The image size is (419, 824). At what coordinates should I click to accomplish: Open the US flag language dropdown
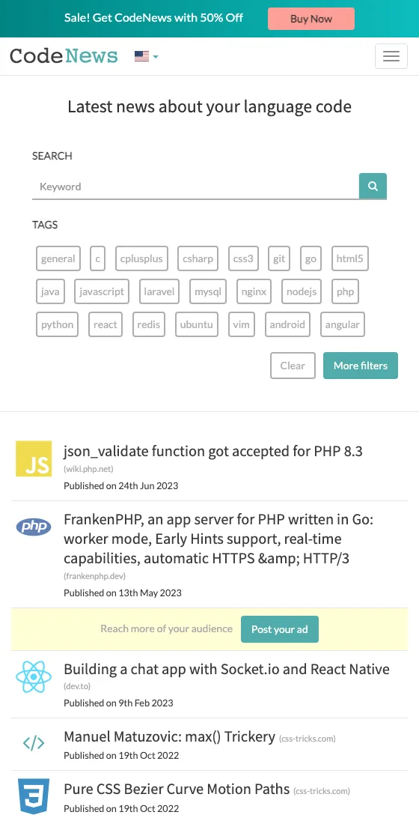click(x=146, y=56)
